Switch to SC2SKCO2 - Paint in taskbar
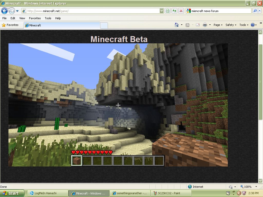The image size is (263, 197). point(171,193)
